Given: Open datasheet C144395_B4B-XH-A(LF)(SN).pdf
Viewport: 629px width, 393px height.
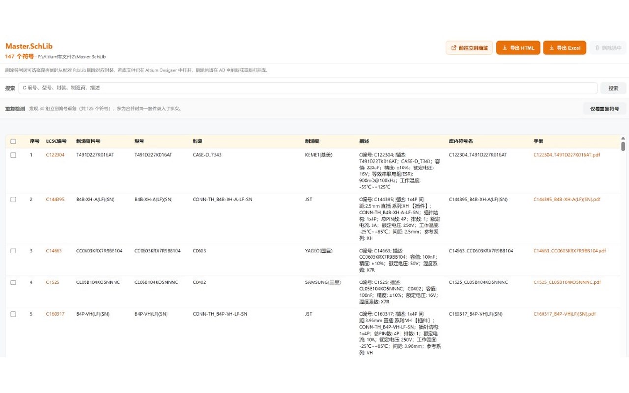Looking at the screenshot, I should [x=567, y=199].
